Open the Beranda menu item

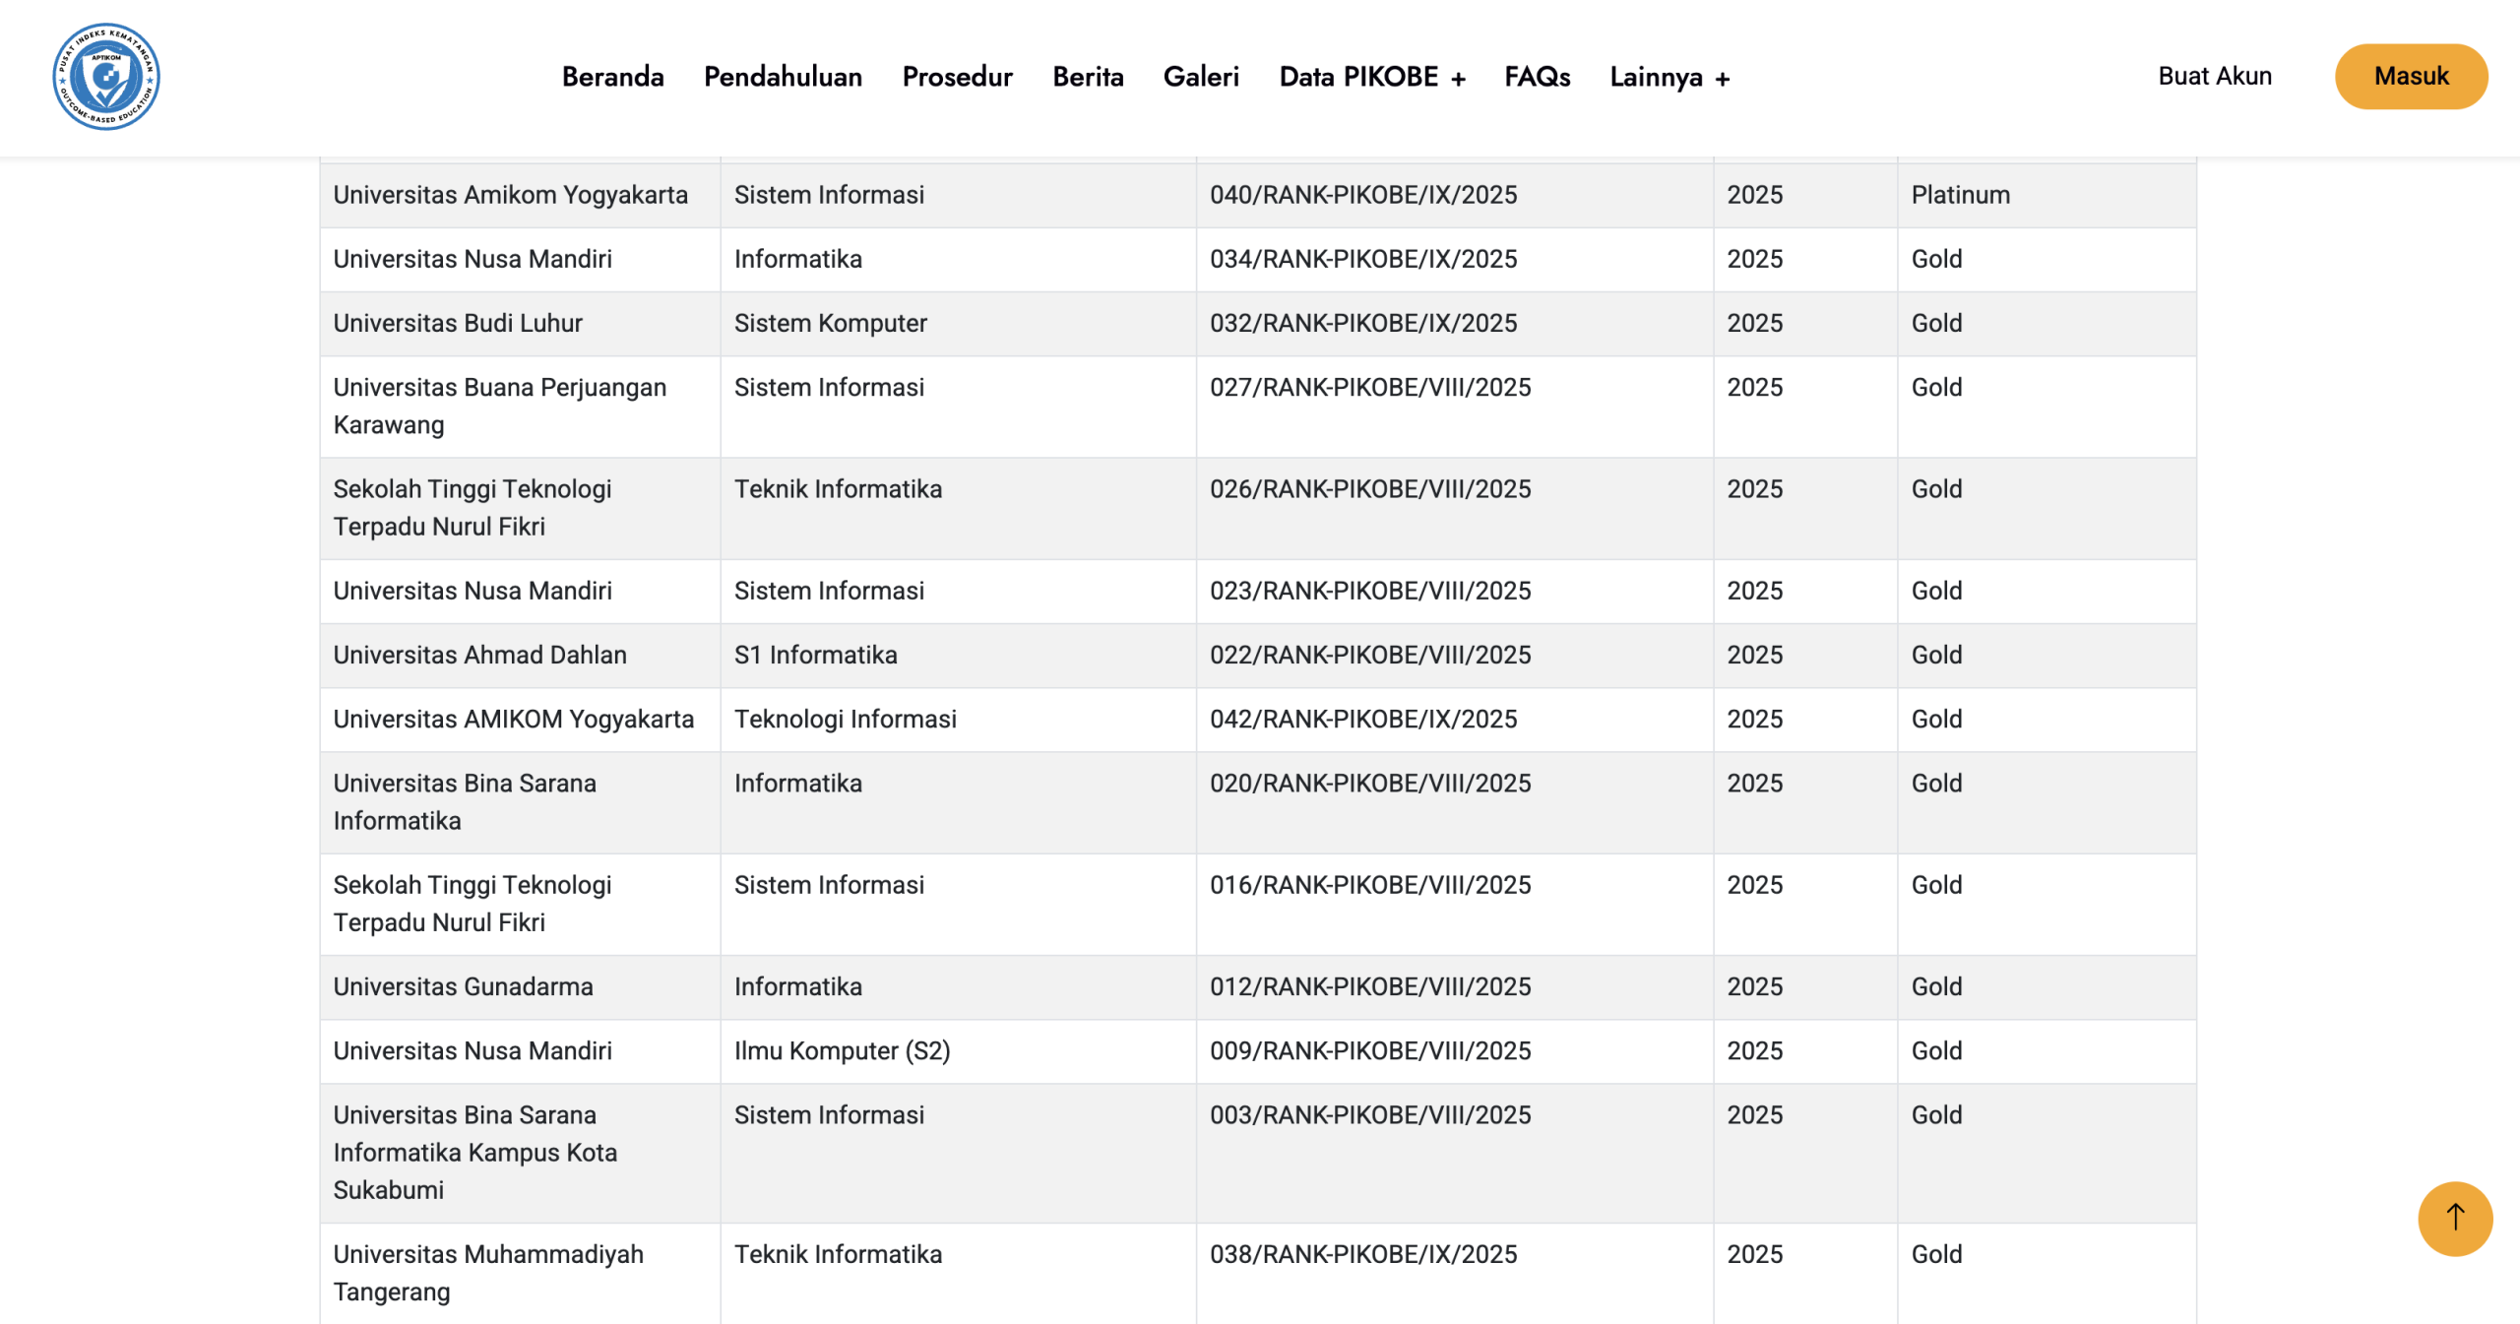click(612, 77)
